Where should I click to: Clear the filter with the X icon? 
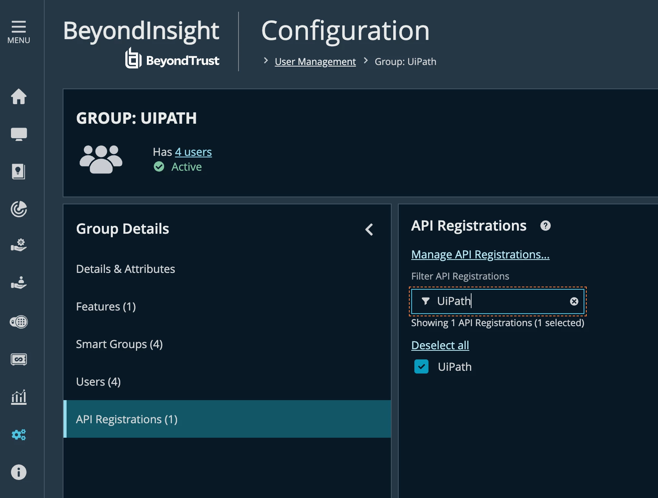coord(574,301)
